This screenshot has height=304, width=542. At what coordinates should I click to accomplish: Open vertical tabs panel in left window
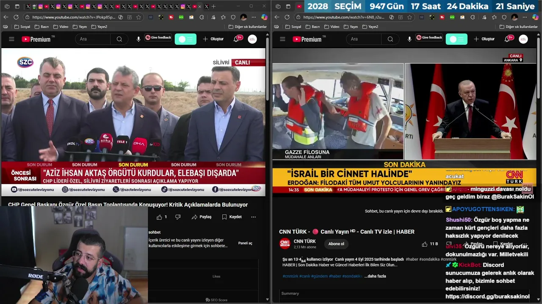point(17,6)
